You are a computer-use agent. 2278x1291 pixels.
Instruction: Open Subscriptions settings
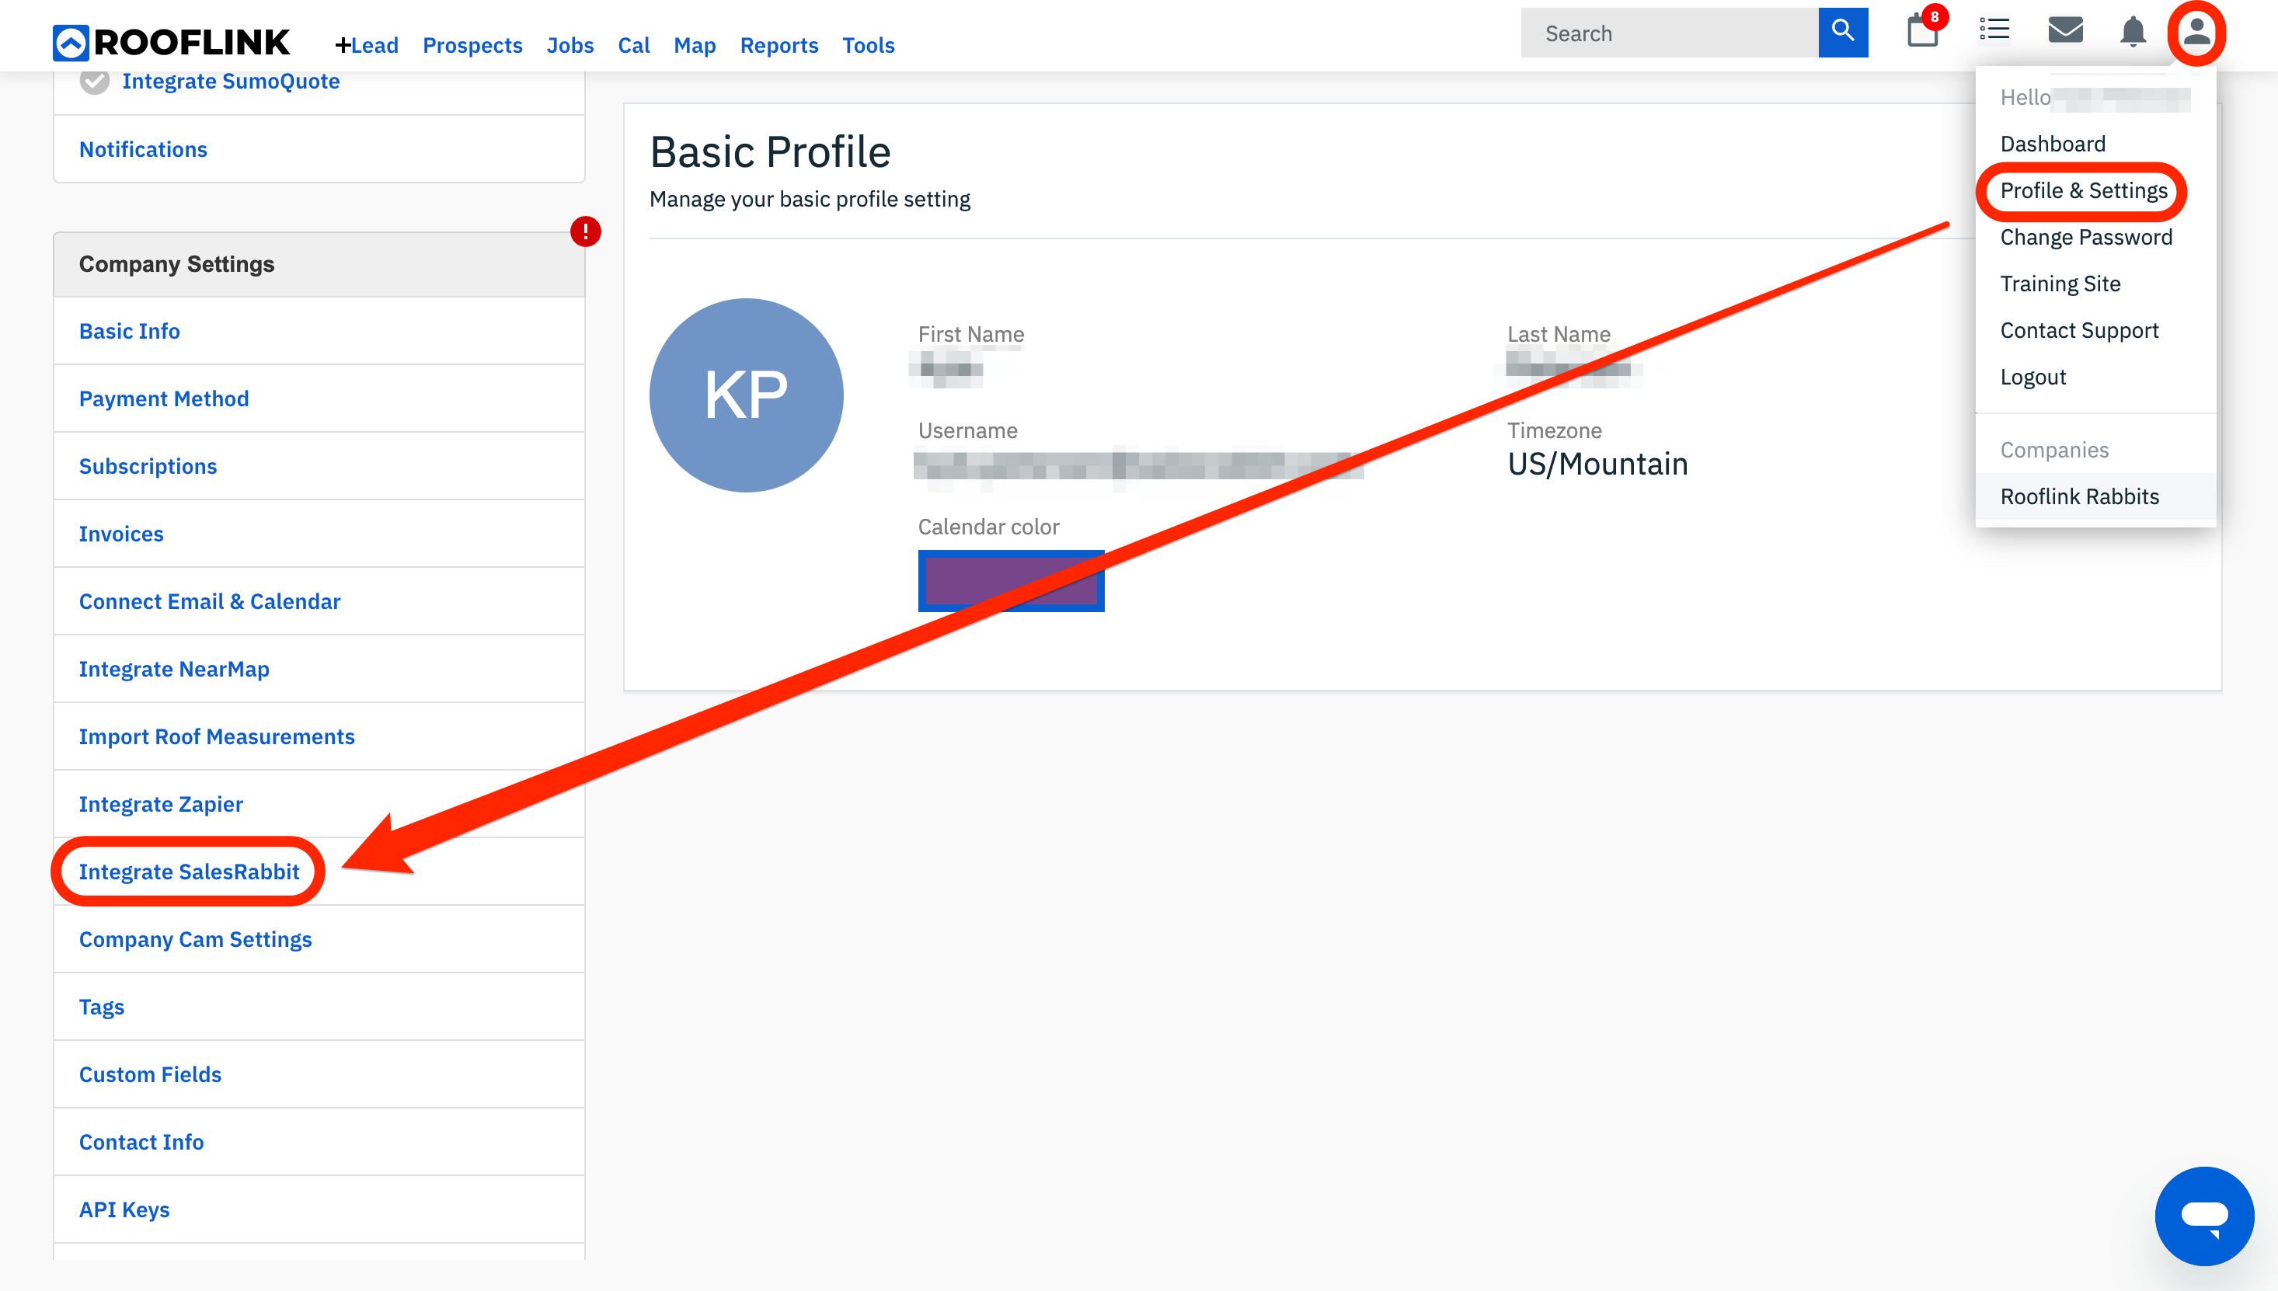(148, 465)
